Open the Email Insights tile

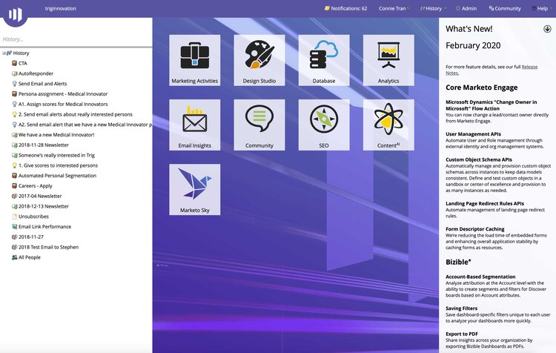195,125
